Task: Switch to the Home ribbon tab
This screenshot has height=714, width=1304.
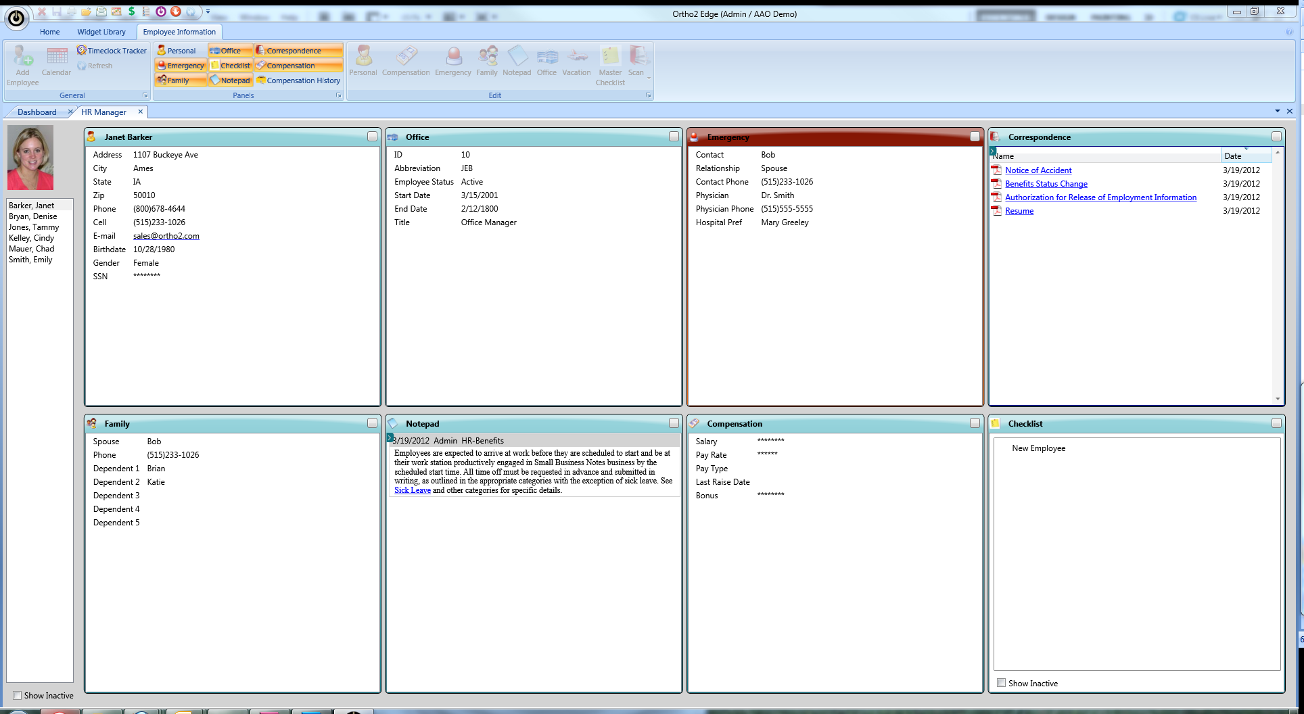Action: [x=49, y=32]
